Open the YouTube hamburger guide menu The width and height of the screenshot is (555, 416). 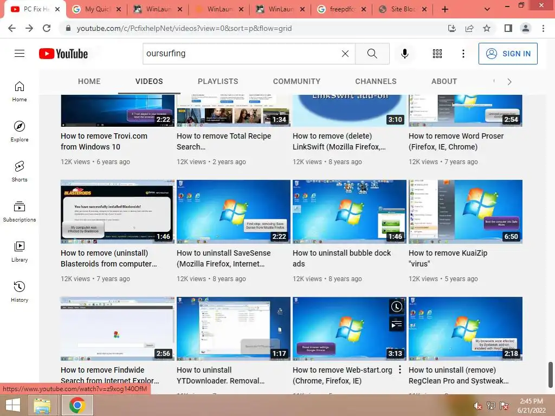tap(20, 54)
